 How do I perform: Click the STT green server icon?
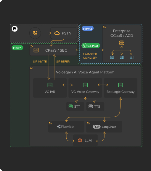click(x=70, y=106)
